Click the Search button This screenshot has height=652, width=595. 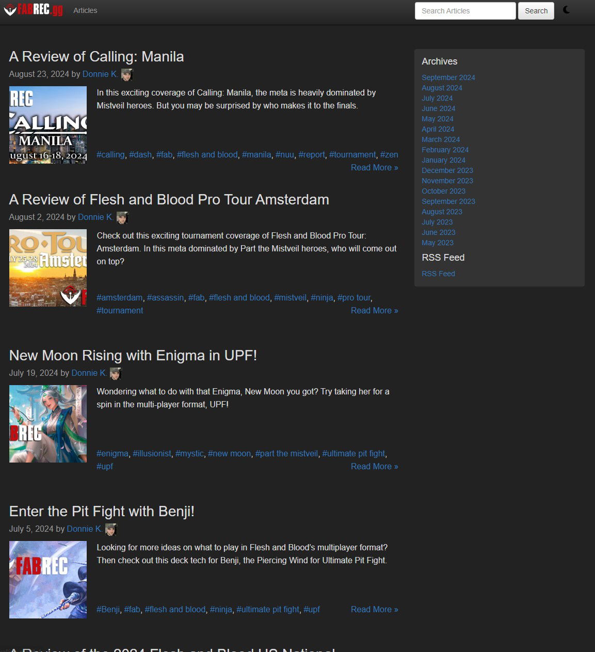(536, 11)
